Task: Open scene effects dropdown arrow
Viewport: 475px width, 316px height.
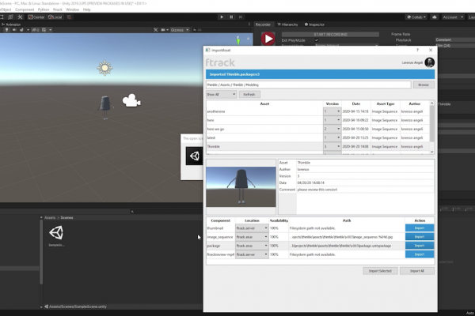Action: (x=28, y=30)
